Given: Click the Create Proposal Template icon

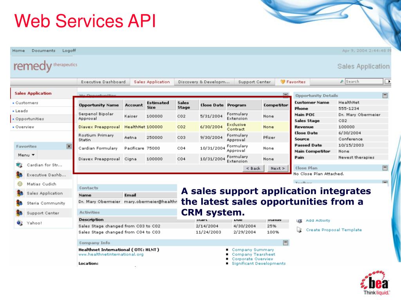Looking at the screenshot, I should tap(299, 230).
